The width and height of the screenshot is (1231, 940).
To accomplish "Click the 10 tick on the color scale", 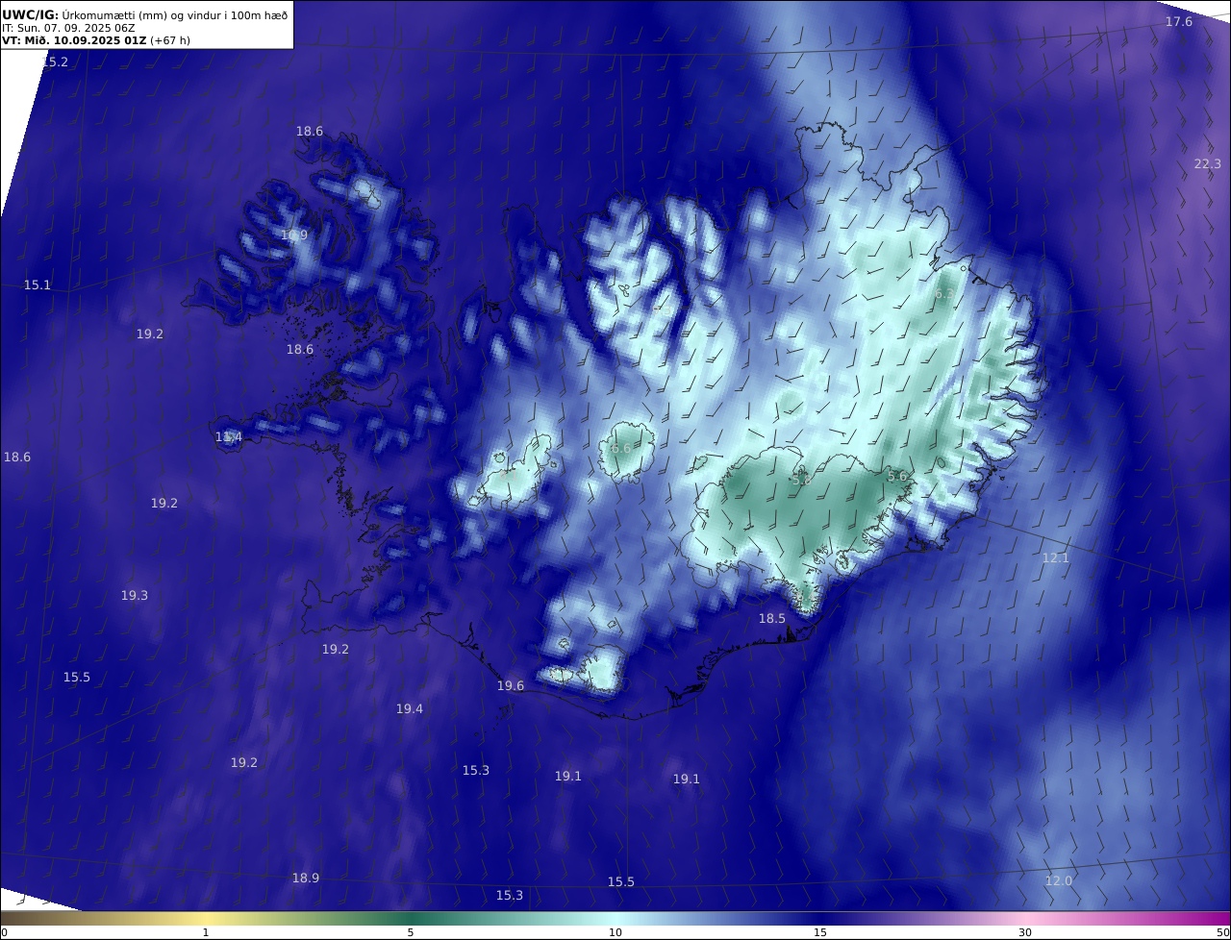I will (615, 932).
